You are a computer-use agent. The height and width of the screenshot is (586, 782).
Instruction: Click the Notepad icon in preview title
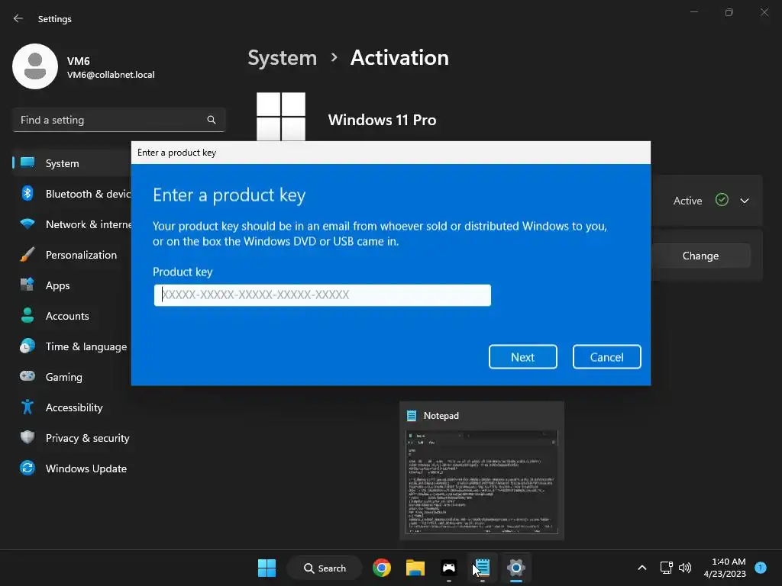point(412,416)
